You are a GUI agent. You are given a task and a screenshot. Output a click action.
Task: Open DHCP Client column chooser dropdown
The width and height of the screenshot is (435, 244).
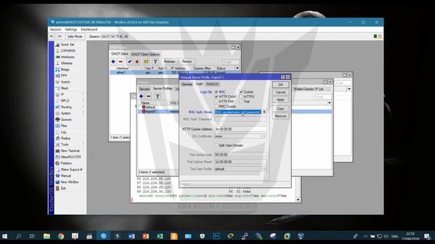coord(237,68)
